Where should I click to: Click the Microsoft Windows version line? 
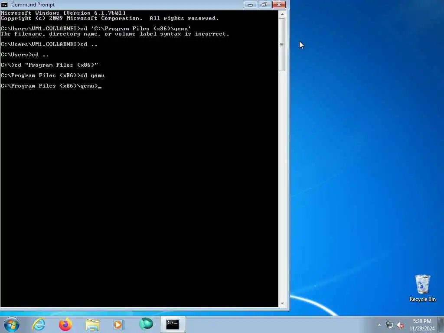pyautogui.click(x=63, y=13)
